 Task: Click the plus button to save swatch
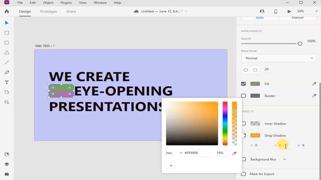(171, 165)
